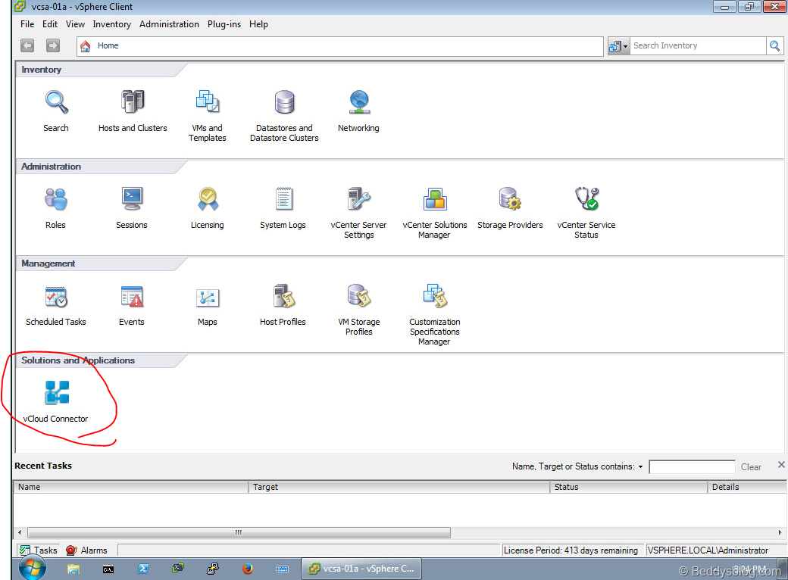The image size is (788, 580).
Task: Sort recent tasks by Details column
Action: click(x=747, y=487)
